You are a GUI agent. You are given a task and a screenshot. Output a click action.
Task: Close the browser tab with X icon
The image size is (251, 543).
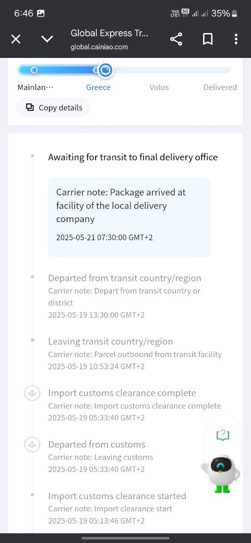16,39
